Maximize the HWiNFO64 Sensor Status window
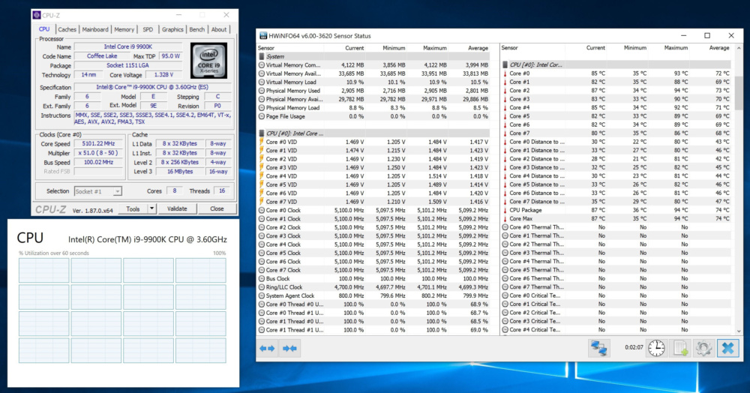 (x=707, y=35)
